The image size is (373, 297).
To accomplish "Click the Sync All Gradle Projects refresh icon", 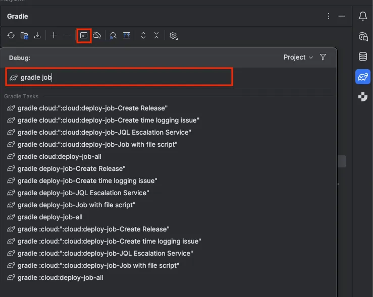I will coord(11,36).
